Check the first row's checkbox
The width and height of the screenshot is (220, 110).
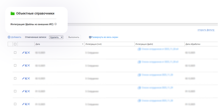15,53
